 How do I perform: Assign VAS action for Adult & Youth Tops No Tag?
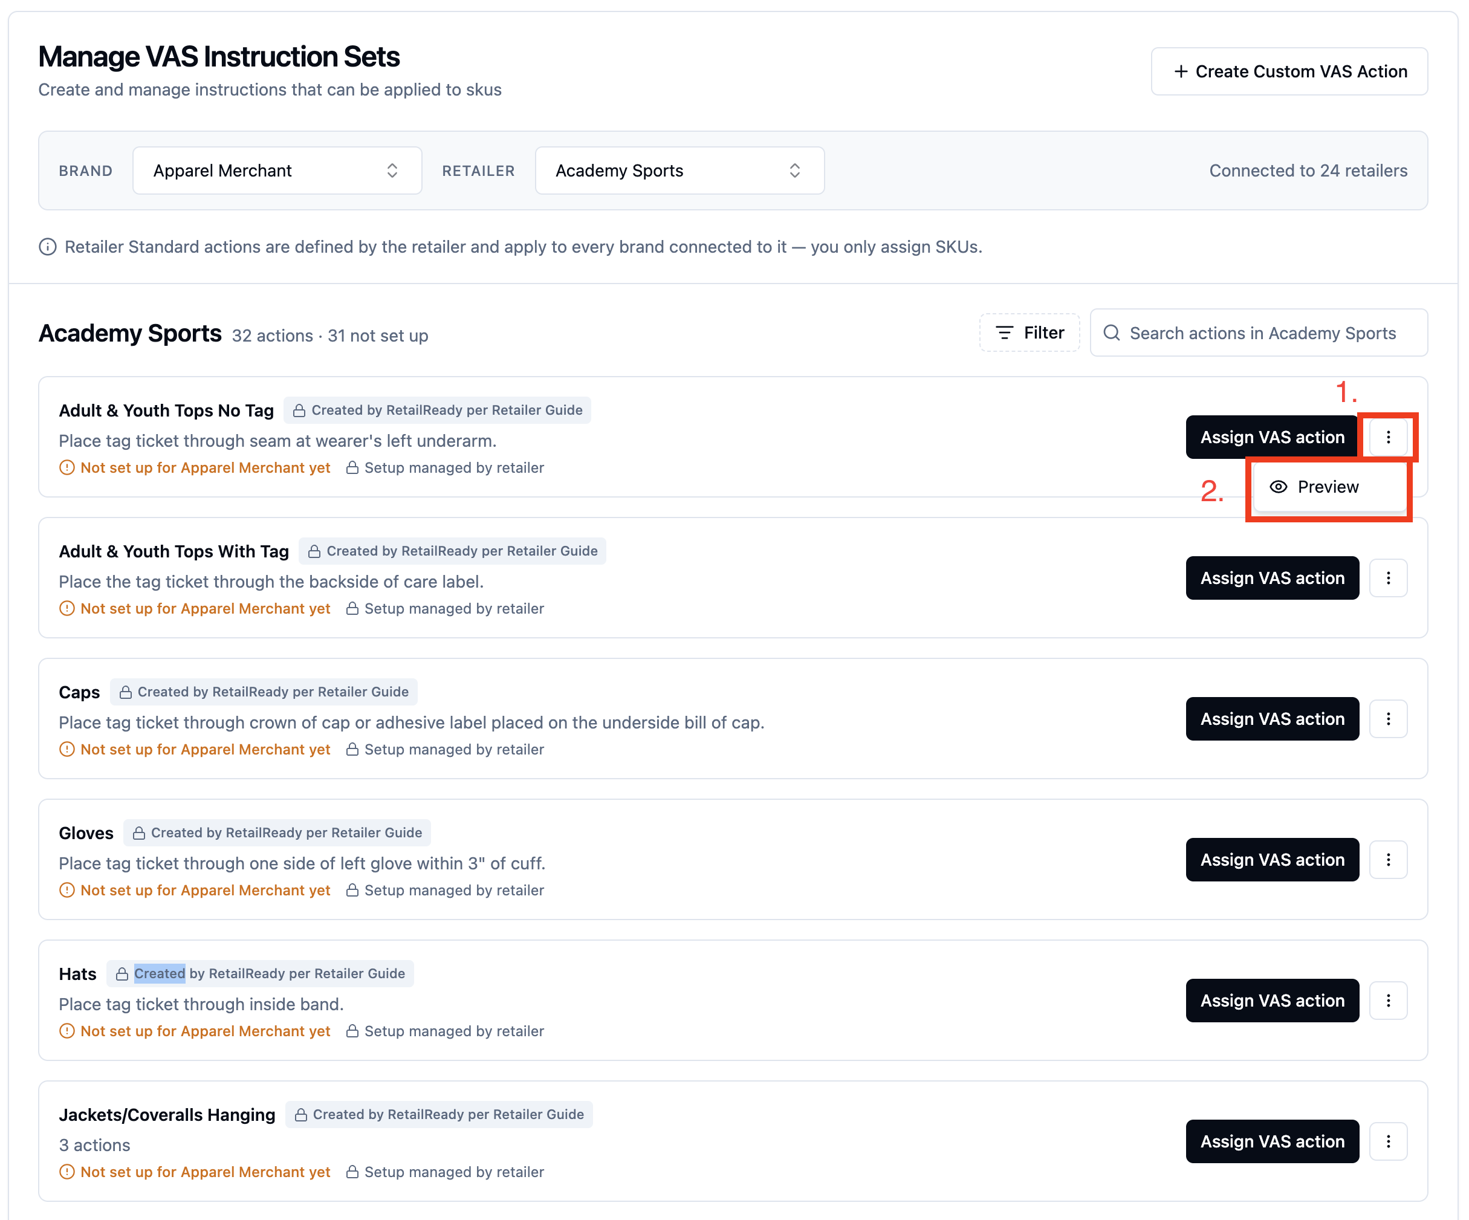click(1272, 437)
